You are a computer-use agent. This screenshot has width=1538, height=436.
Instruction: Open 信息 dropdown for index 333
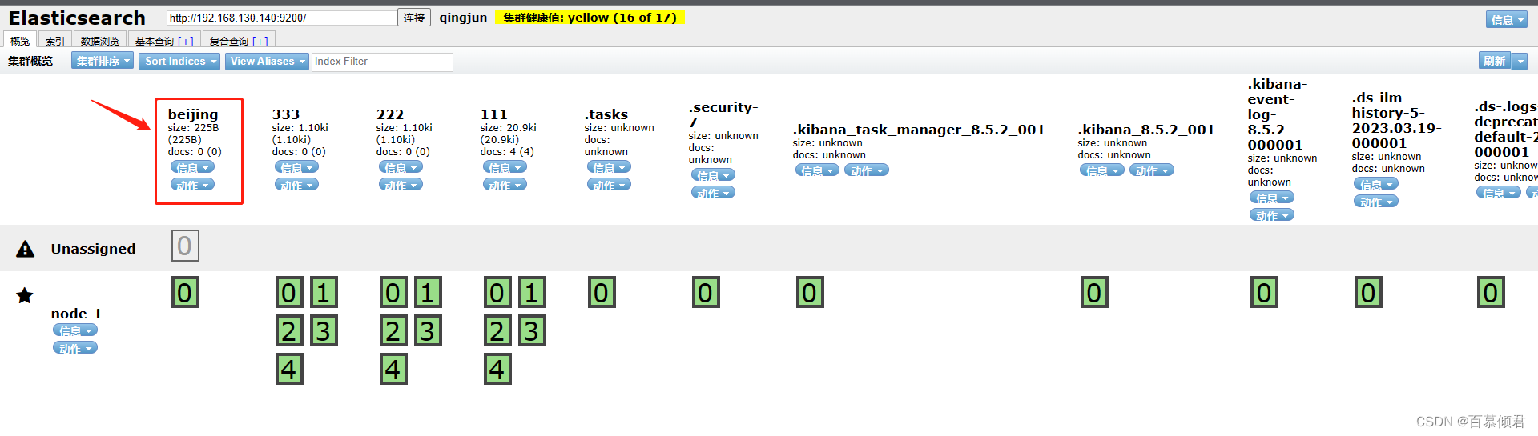pyautogui.click(x=296, y=167)
